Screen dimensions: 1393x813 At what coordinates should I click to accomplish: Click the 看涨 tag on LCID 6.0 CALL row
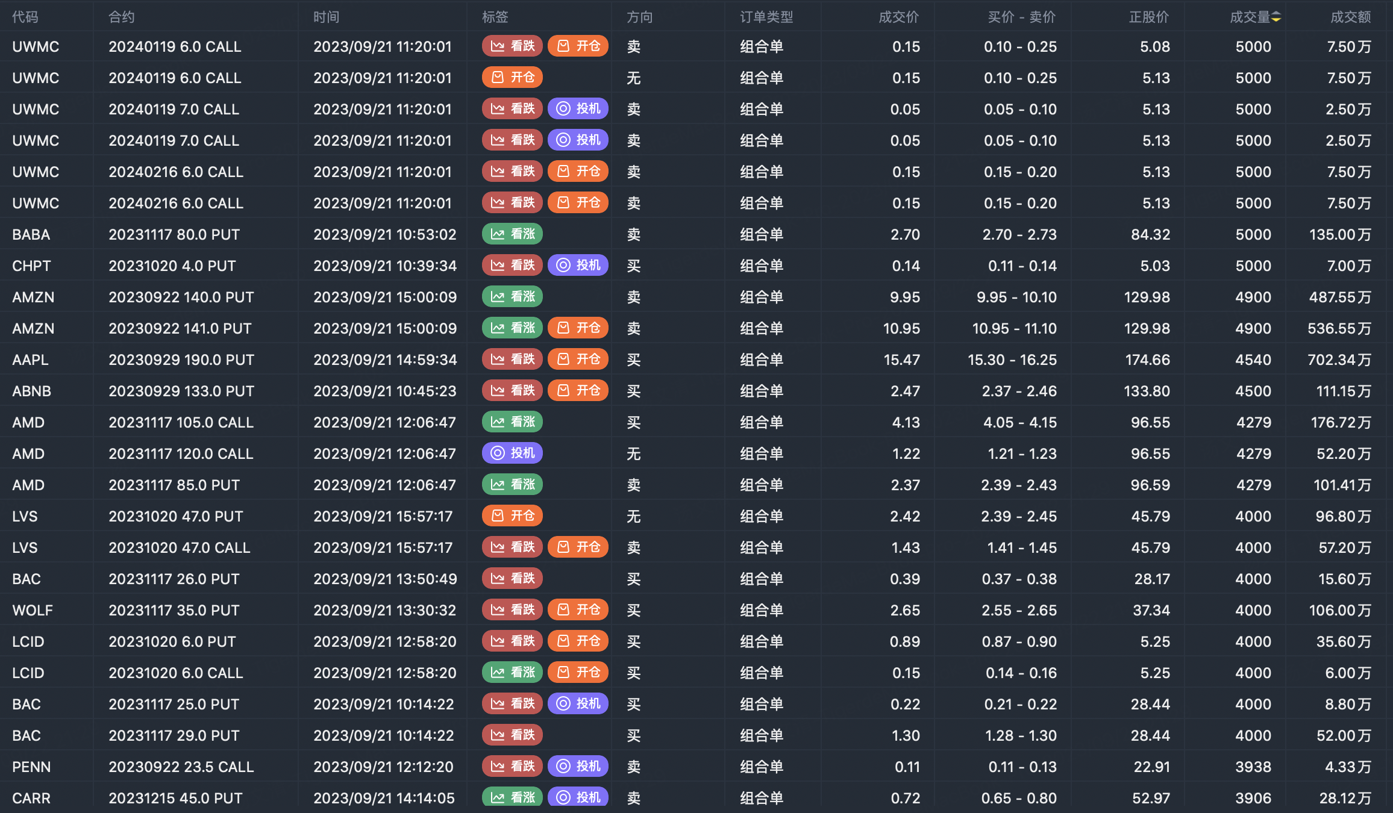[512, 673]
